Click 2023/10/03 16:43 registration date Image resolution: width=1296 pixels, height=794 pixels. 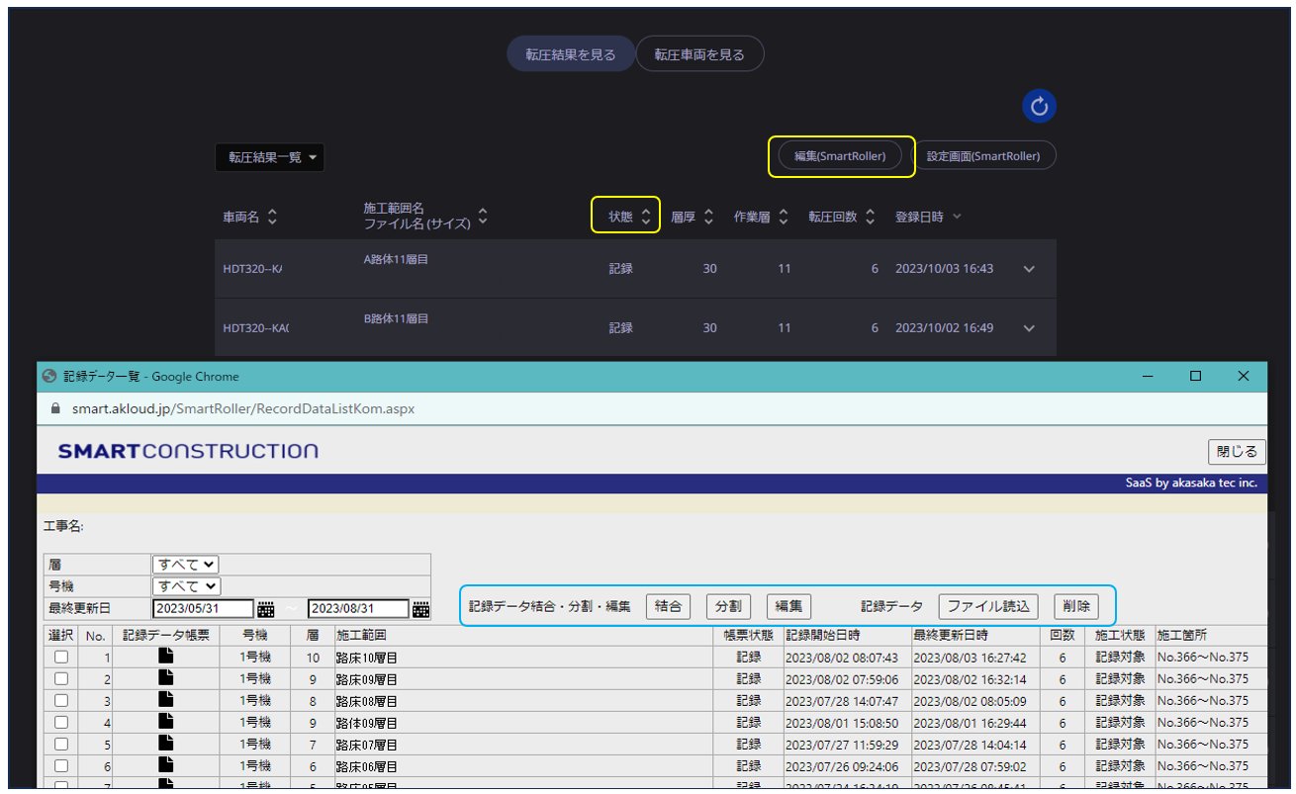[x=944, y=269]
